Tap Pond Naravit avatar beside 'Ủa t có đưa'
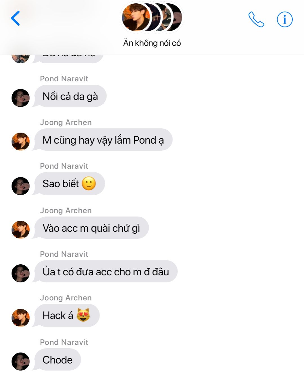 point(21,273)
